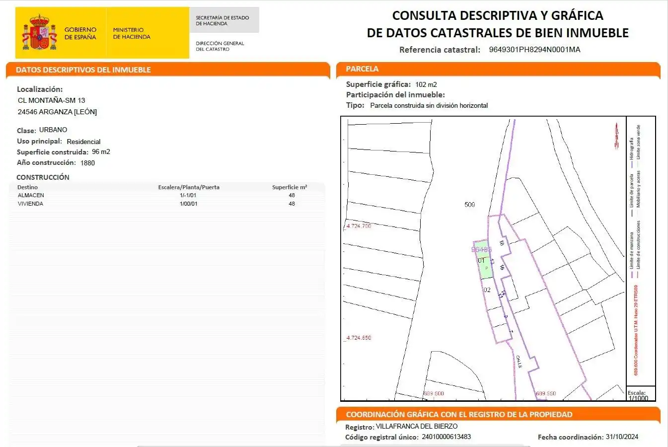Click coordinate label '4.724.700' on map
The width and height of the screenshot is (668, 447).
359,226
